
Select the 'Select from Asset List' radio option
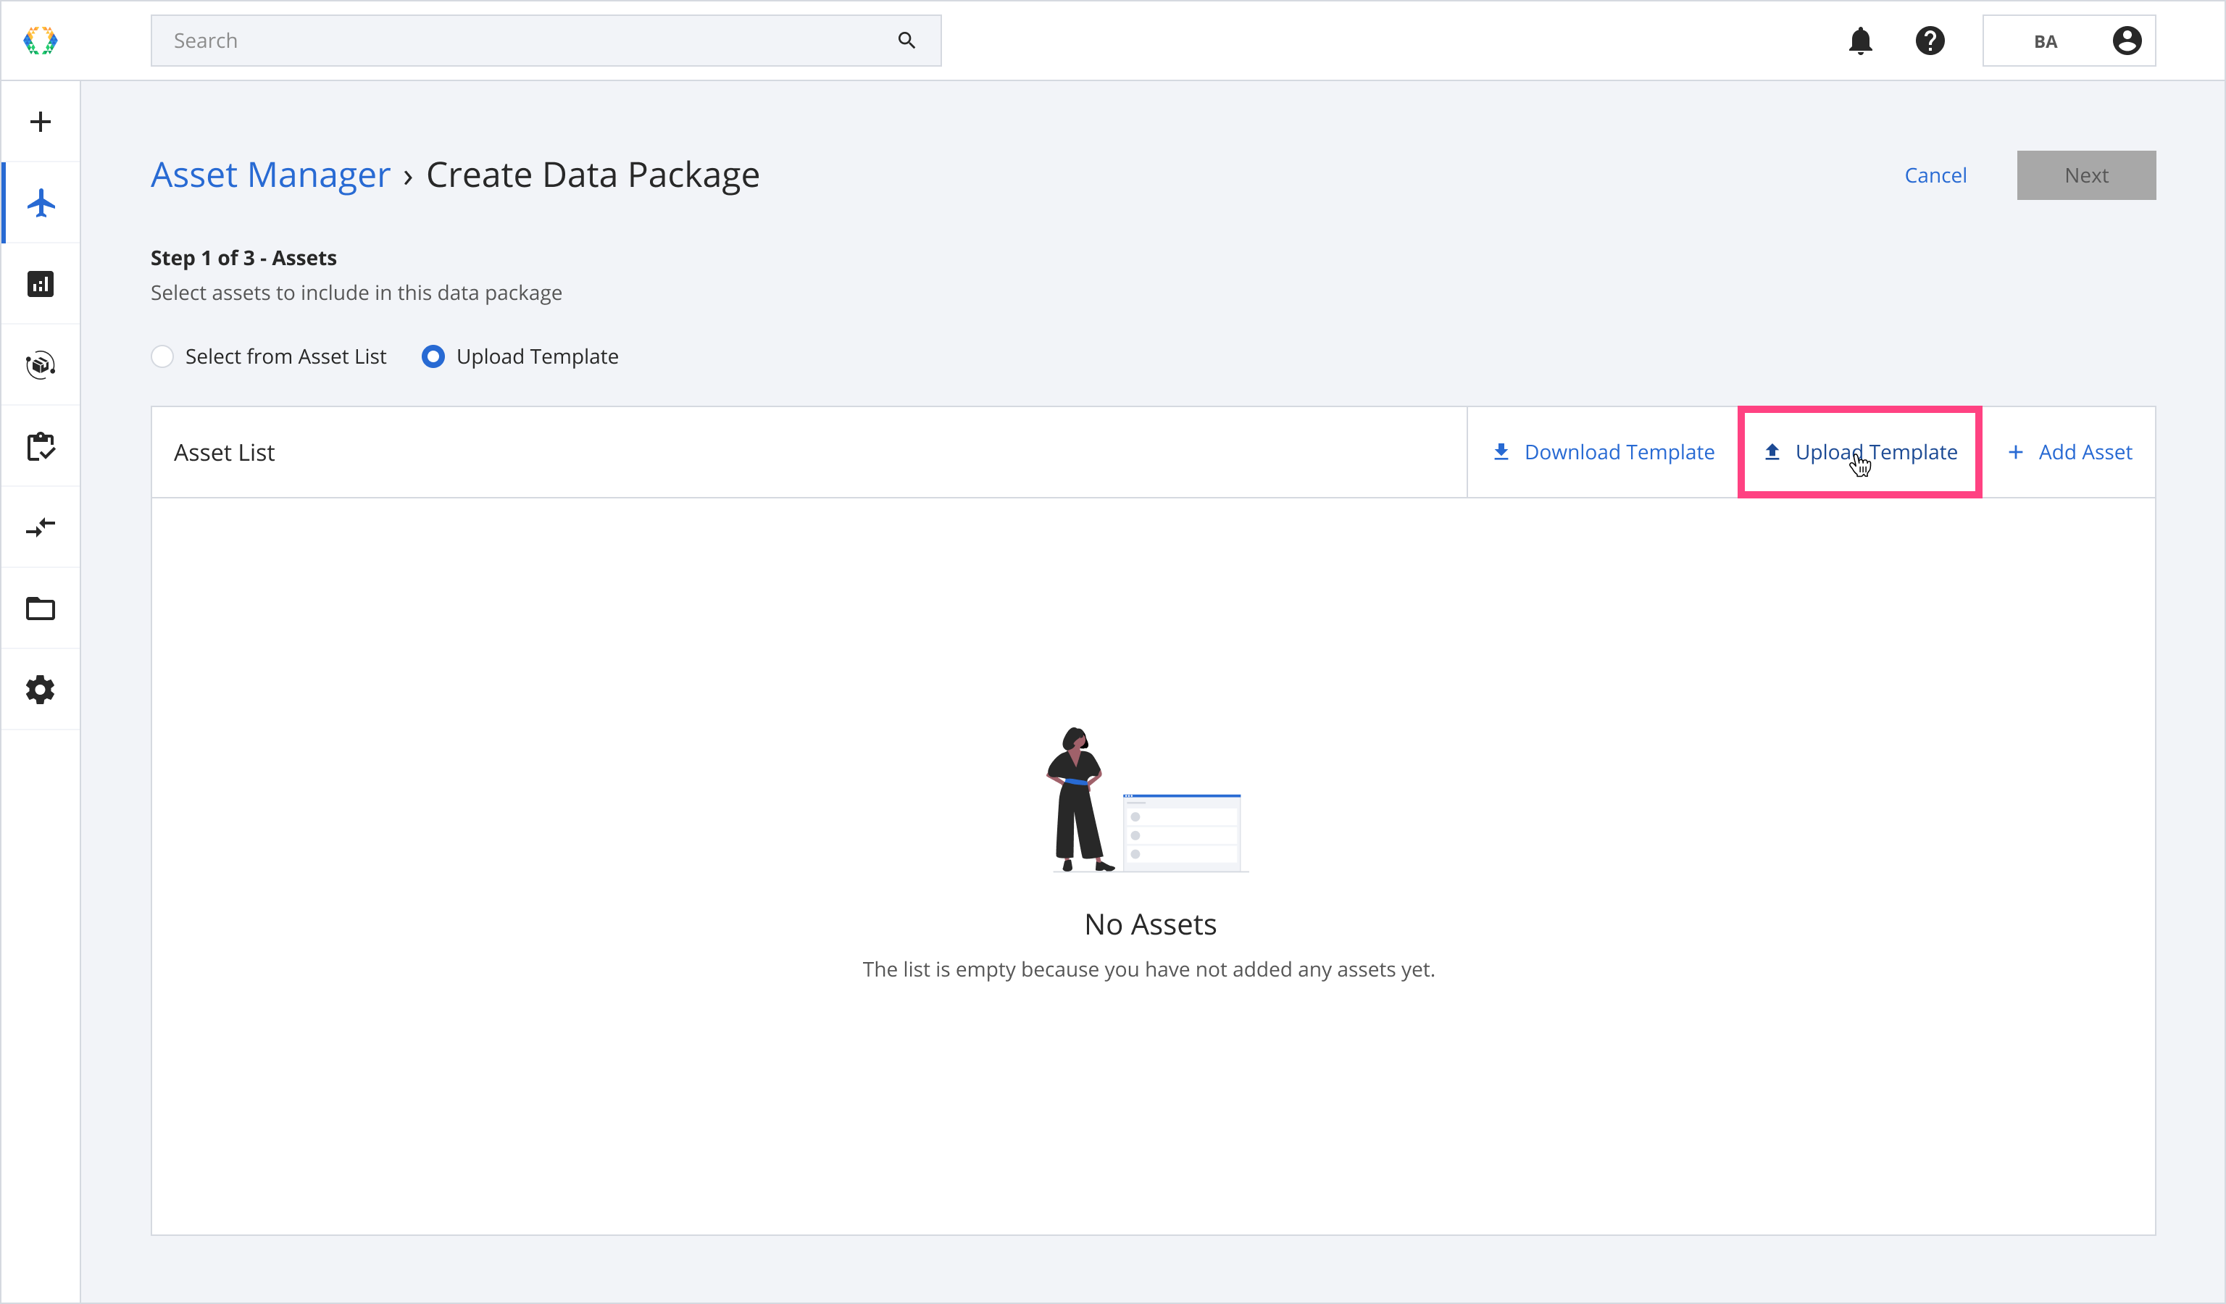coord(162,356)
